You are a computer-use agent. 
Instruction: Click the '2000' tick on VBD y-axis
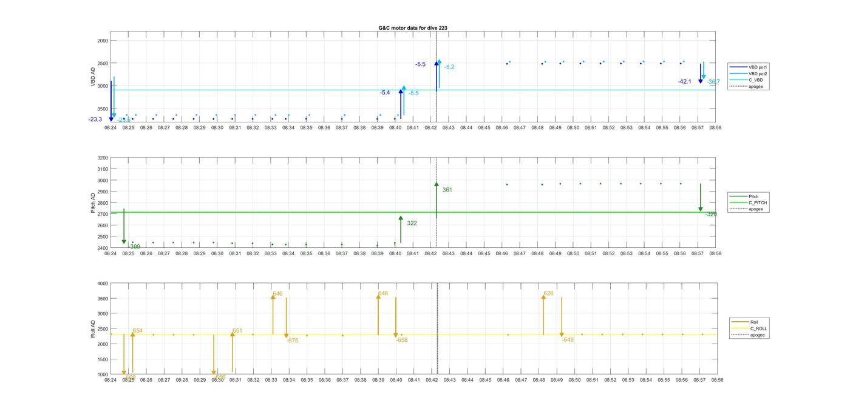point(103,41)
